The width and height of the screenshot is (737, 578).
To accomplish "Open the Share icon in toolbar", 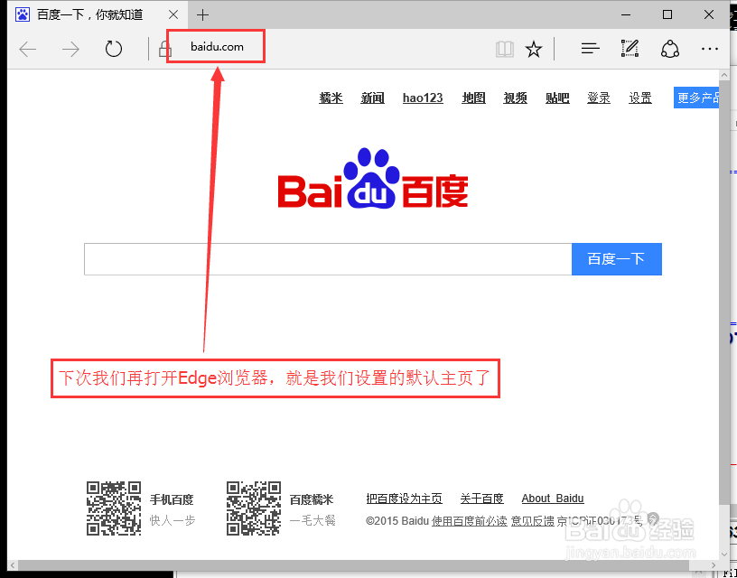I will pos(670,49).
